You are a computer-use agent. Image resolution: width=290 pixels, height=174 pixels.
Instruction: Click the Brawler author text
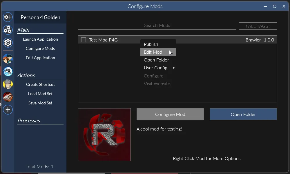253,40
